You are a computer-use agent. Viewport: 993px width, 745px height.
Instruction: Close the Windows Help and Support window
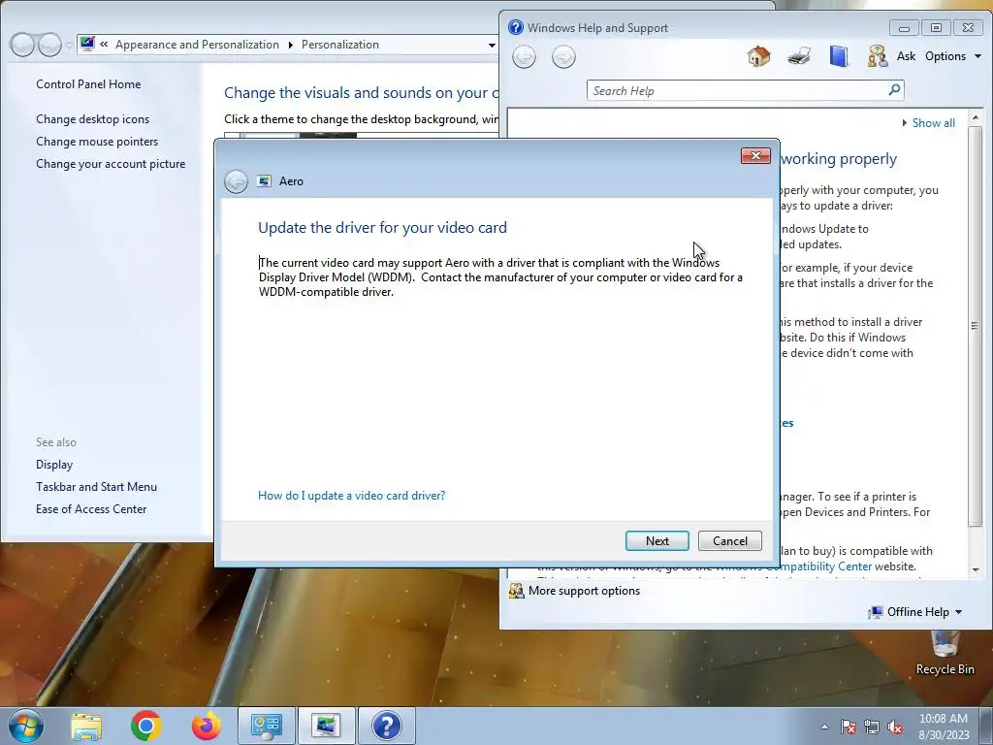pos(969,28)
